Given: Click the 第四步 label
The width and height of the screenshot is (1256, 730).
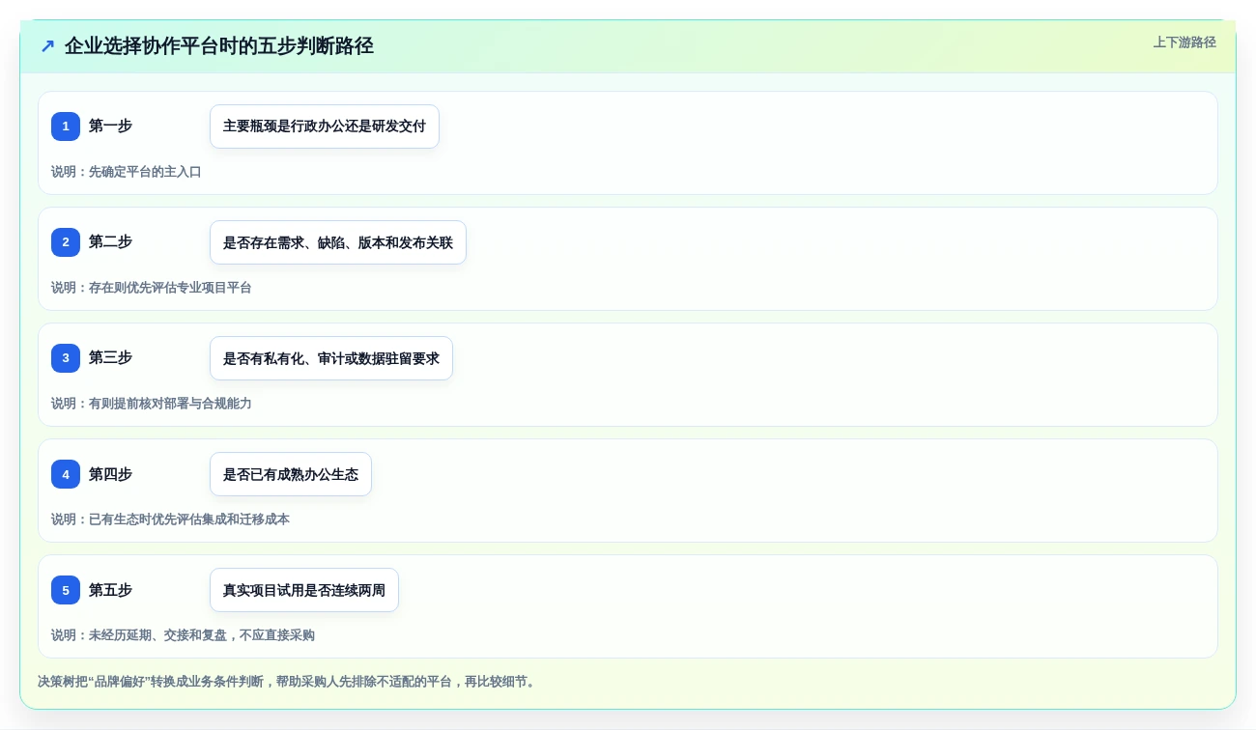Looking at the screenshot, I should coord(110,473).
